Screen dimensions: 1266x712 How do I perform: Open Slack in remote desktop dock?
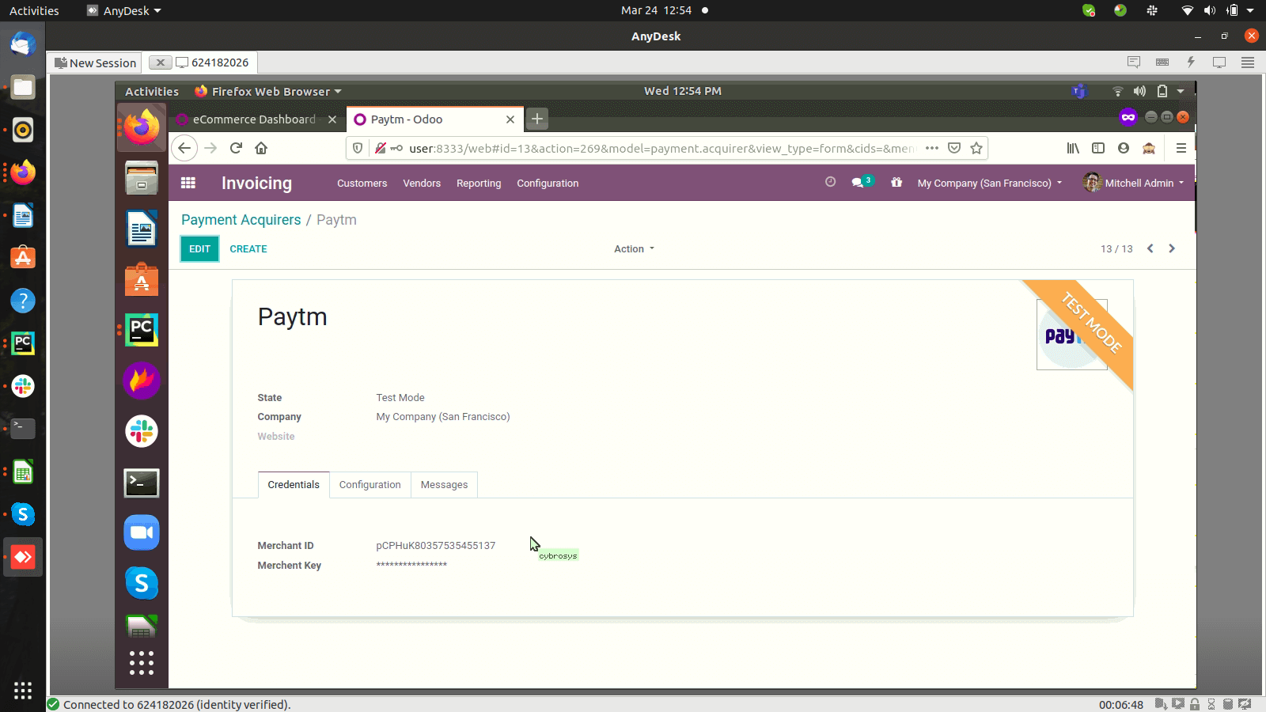point(142,431)
